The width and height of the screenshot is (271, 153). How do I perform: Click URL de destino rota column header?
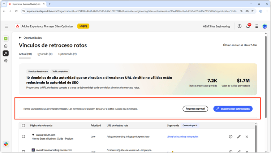point(117,126)
